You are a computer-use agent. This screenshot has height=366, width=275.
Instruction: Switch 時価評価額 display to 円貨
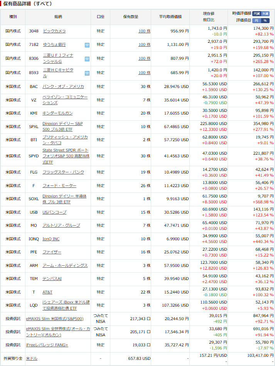coord(257,13)
